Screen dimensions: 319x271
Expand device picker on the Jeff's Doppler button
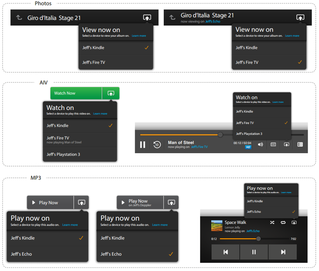point(171,202)
